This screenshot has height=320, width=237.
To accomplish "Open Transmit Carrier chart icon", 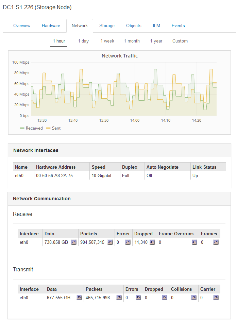I will coord(216,298).
